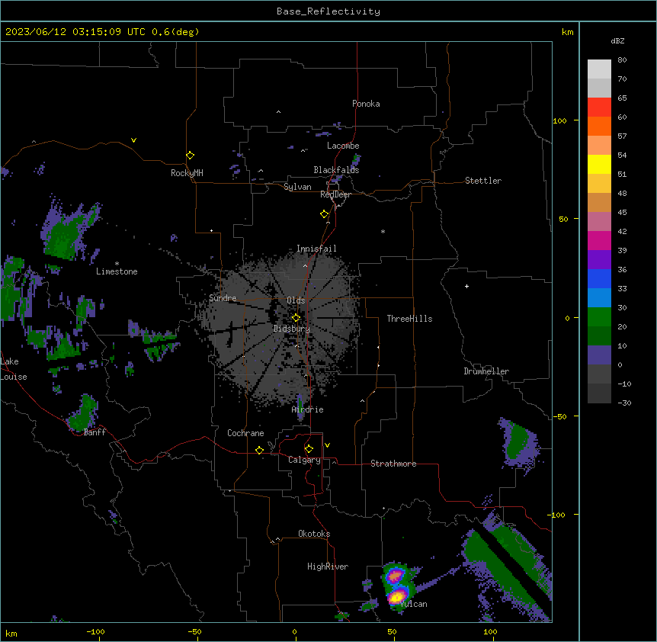Click the Strathmore label
The height and width of the screenshot is (642, 657).
[x=393, y=464]
